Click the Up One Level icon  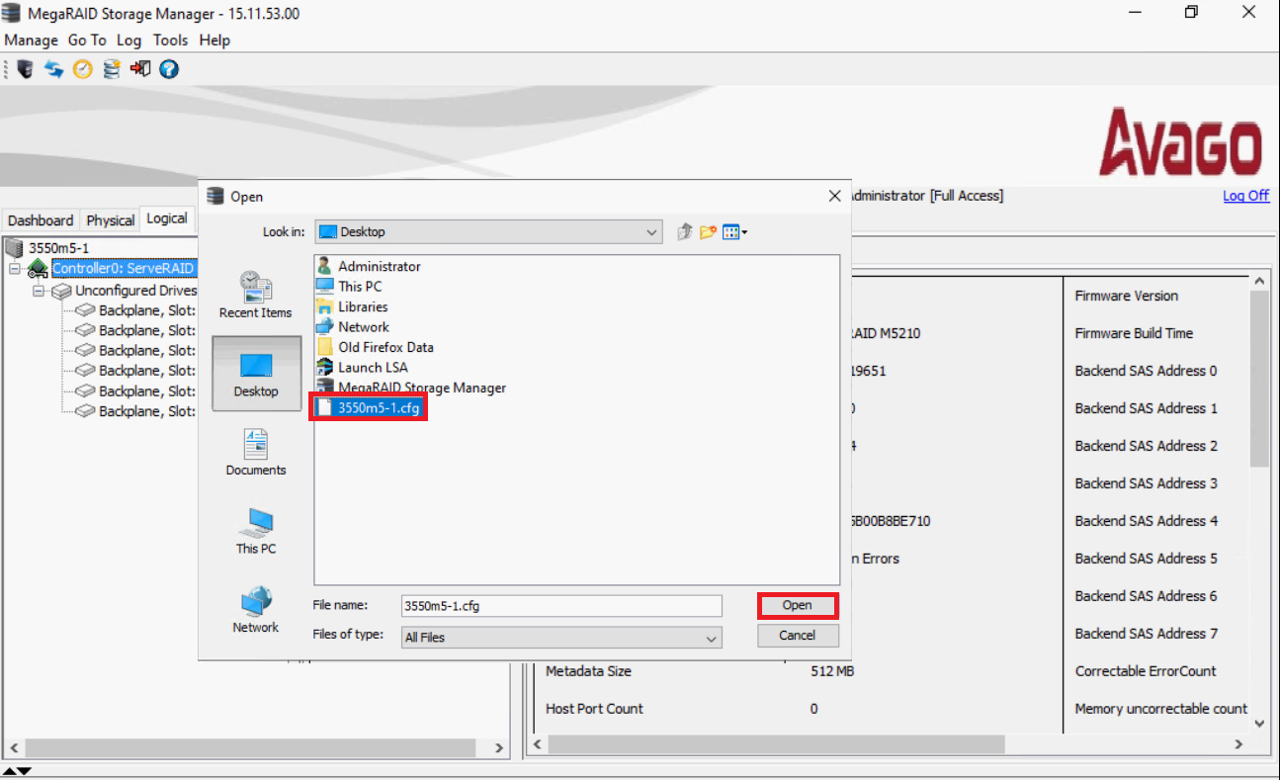tap(684, 232)
